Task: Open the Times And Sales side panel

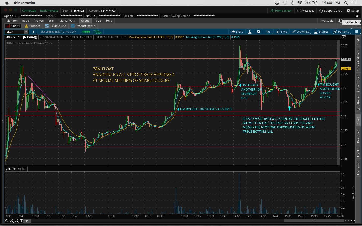Action: 358,60
